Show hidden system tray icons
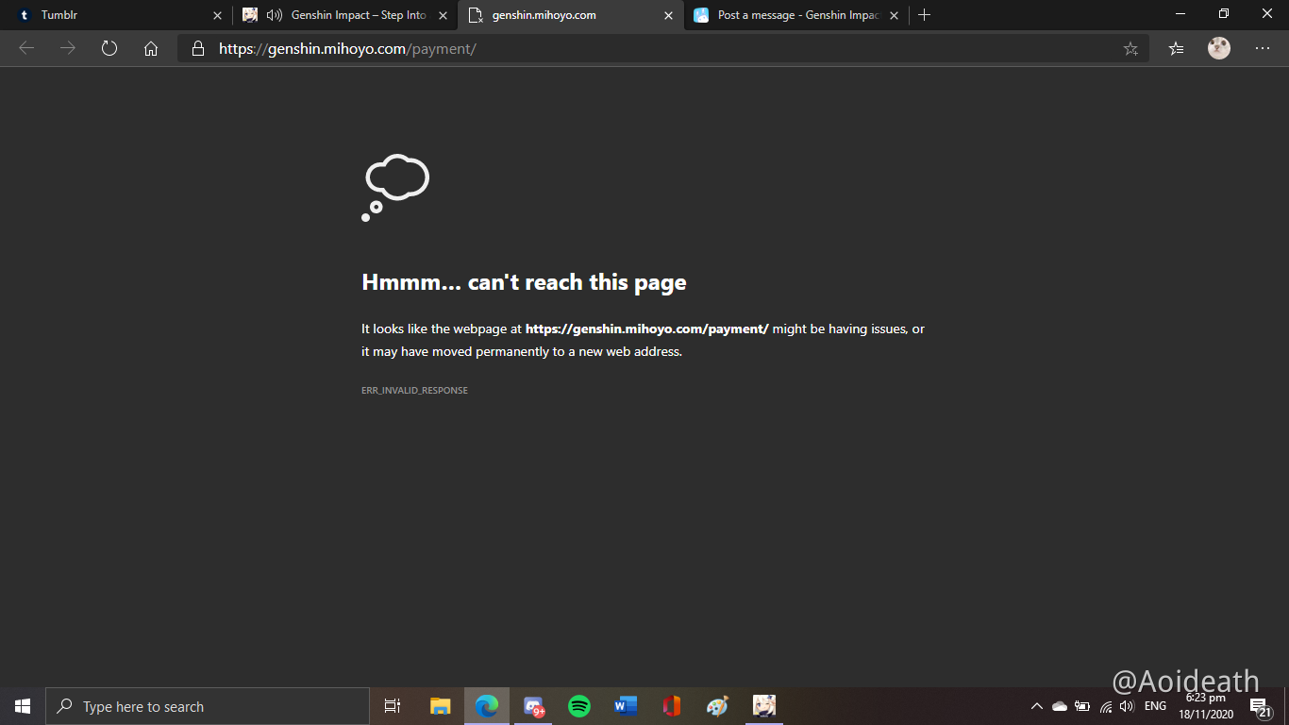Screen dimensions: 1289x725 [x=1037, y=706]
